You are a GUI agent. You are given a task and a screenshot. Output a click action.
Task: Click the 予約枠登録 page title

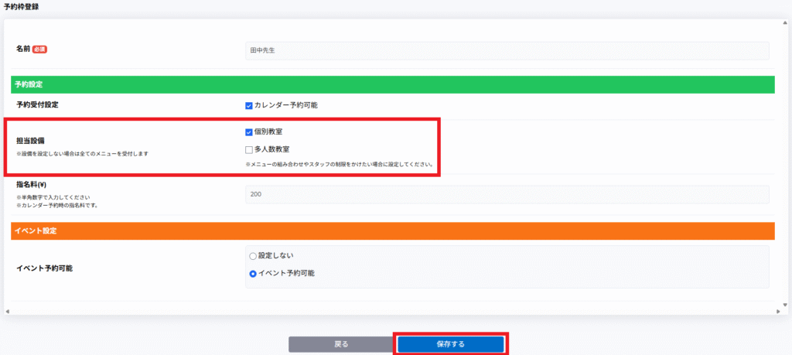21,7
